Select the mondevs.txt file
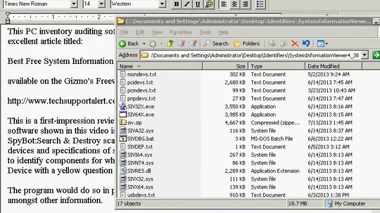Screen dimensions: 380x213 142,75
